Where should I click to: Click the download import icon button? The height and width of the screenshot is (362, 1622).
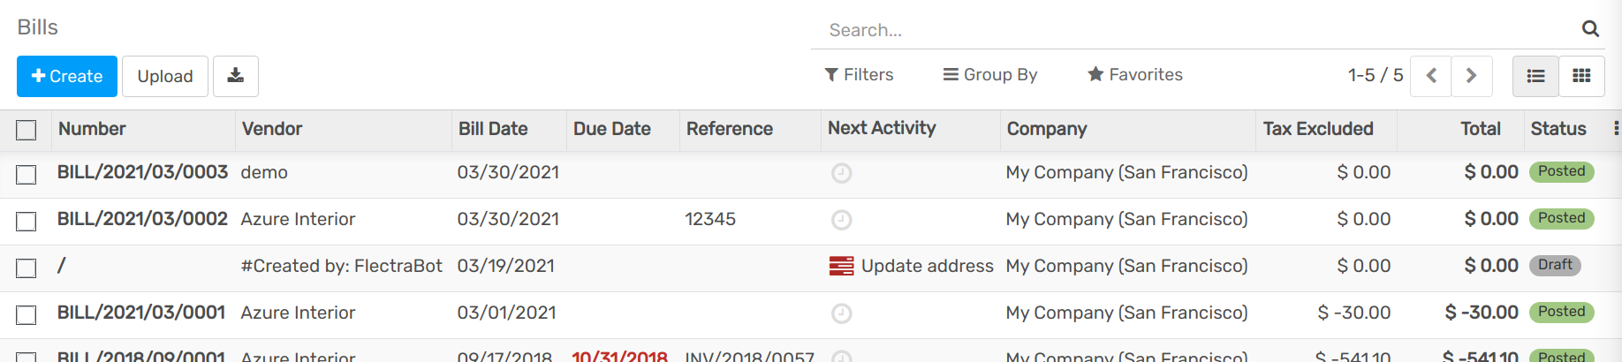tap(235, 76)
